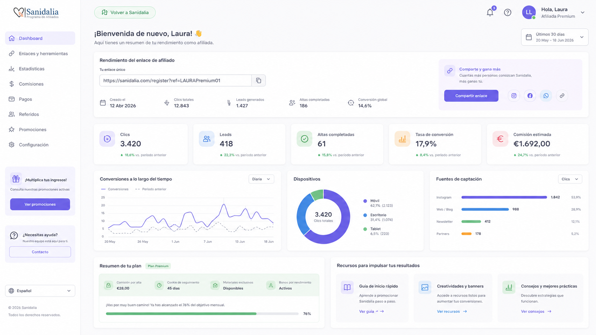Click the Partners orange source bar
This screenshot has width=596, height=335.
click(466, 234)
